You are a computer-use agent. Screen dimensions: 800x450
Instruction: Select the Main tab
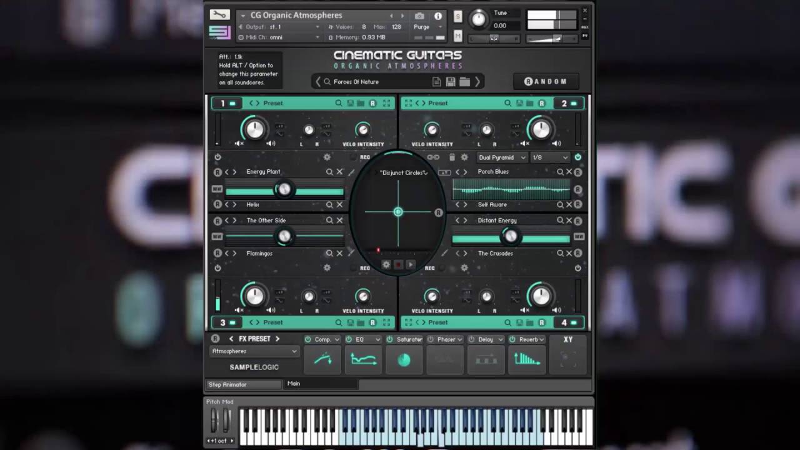tap(321, 384)
